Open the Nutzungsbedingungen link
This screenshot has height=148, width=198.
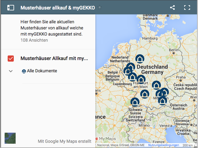(164, 145)
